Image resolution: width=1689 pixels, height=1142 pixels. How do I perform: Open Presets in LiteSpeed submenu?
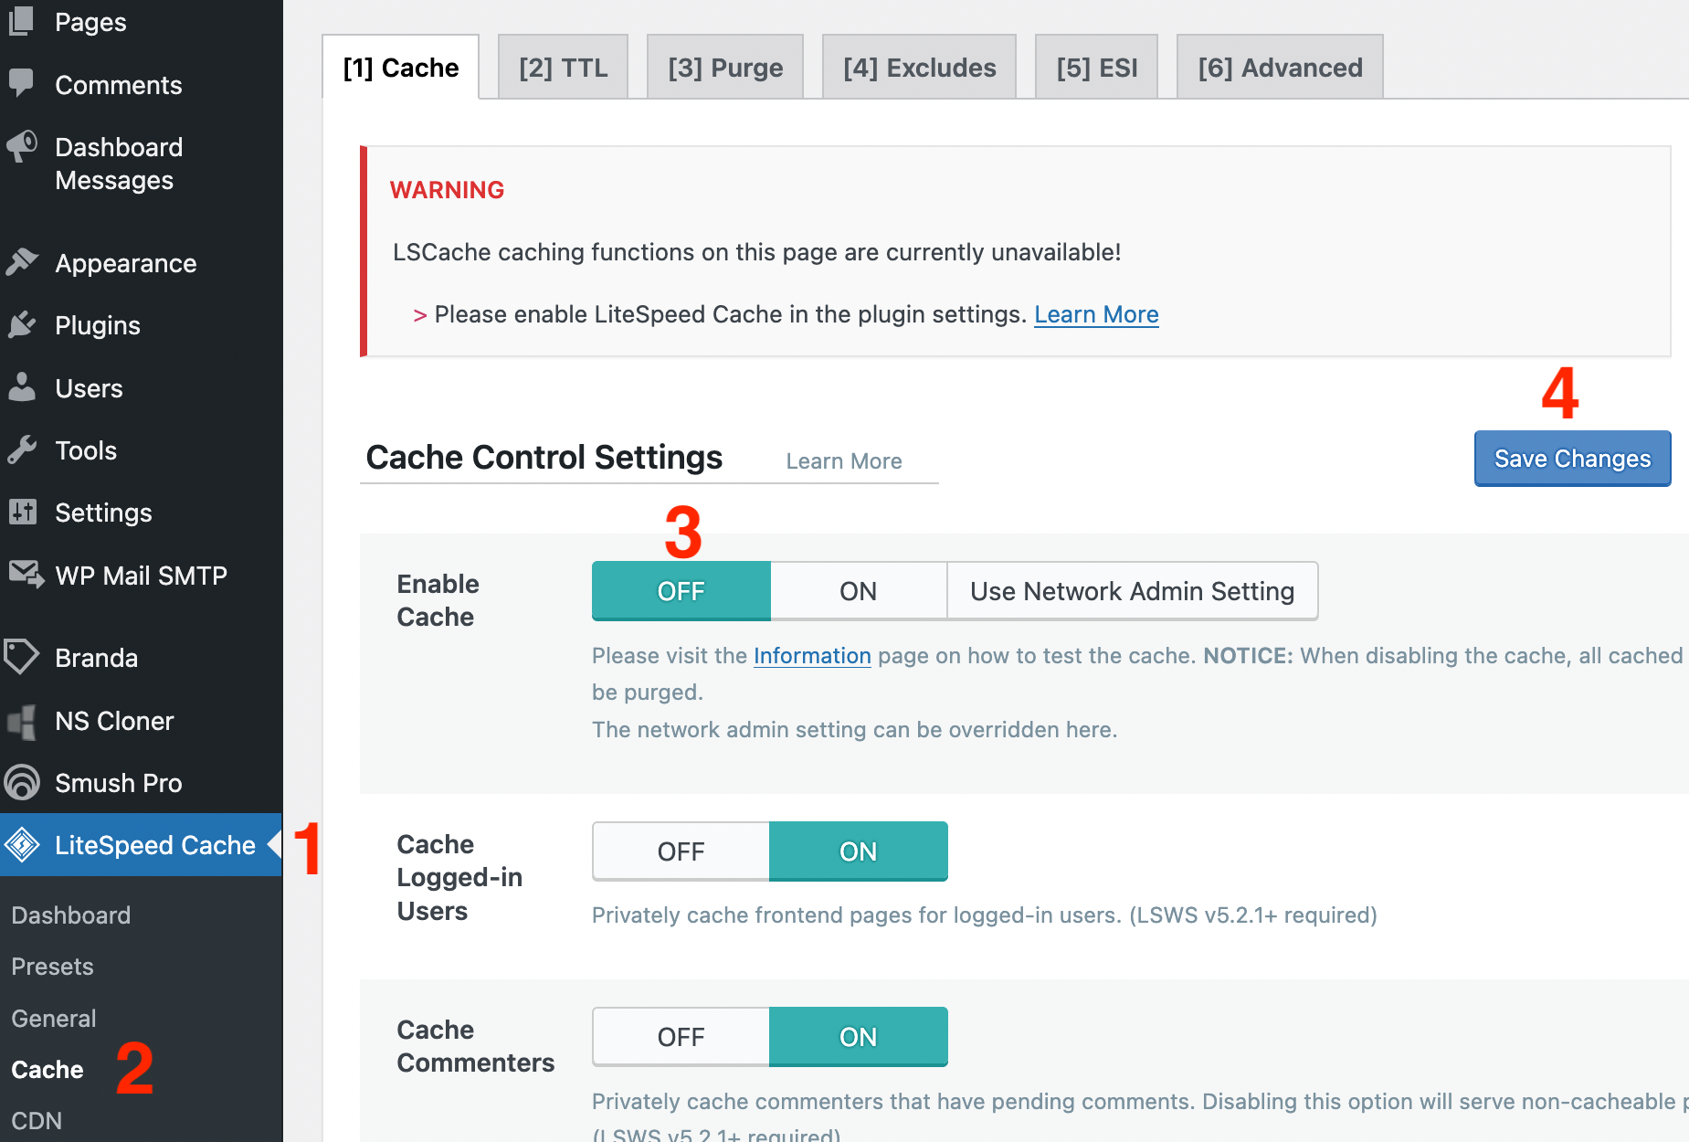pos(53,967)
